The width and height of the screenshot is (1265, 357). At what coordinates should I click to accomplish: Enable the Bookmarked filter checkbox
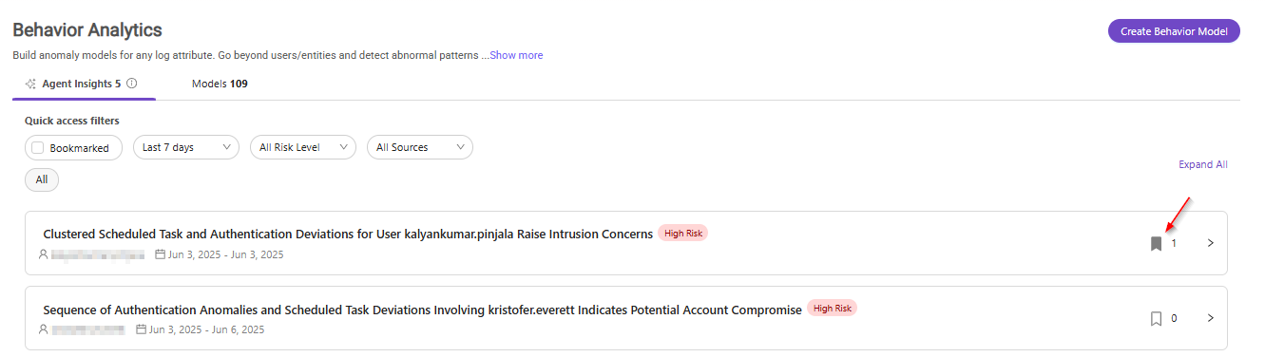(38, 148)
